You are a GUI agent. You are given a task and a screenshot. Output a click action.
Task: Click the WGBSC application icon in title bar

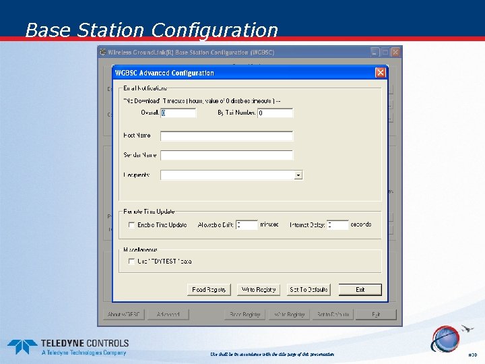tap(103, 53)
